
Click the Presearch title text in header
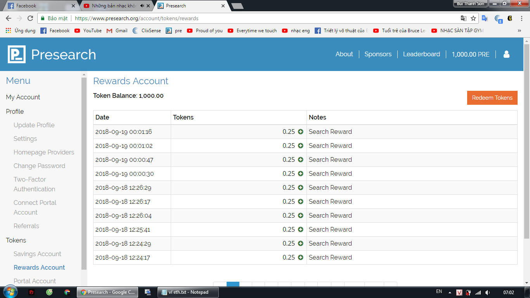(64, 55)
